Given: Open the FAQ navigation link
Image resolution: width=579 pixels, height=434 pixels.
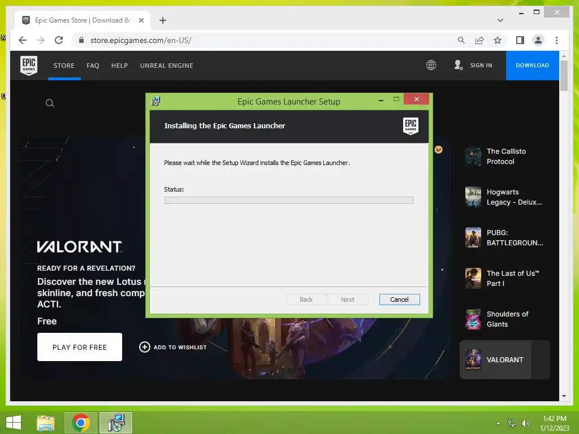Looking at the screenshot, I should [x=93, y=66].
